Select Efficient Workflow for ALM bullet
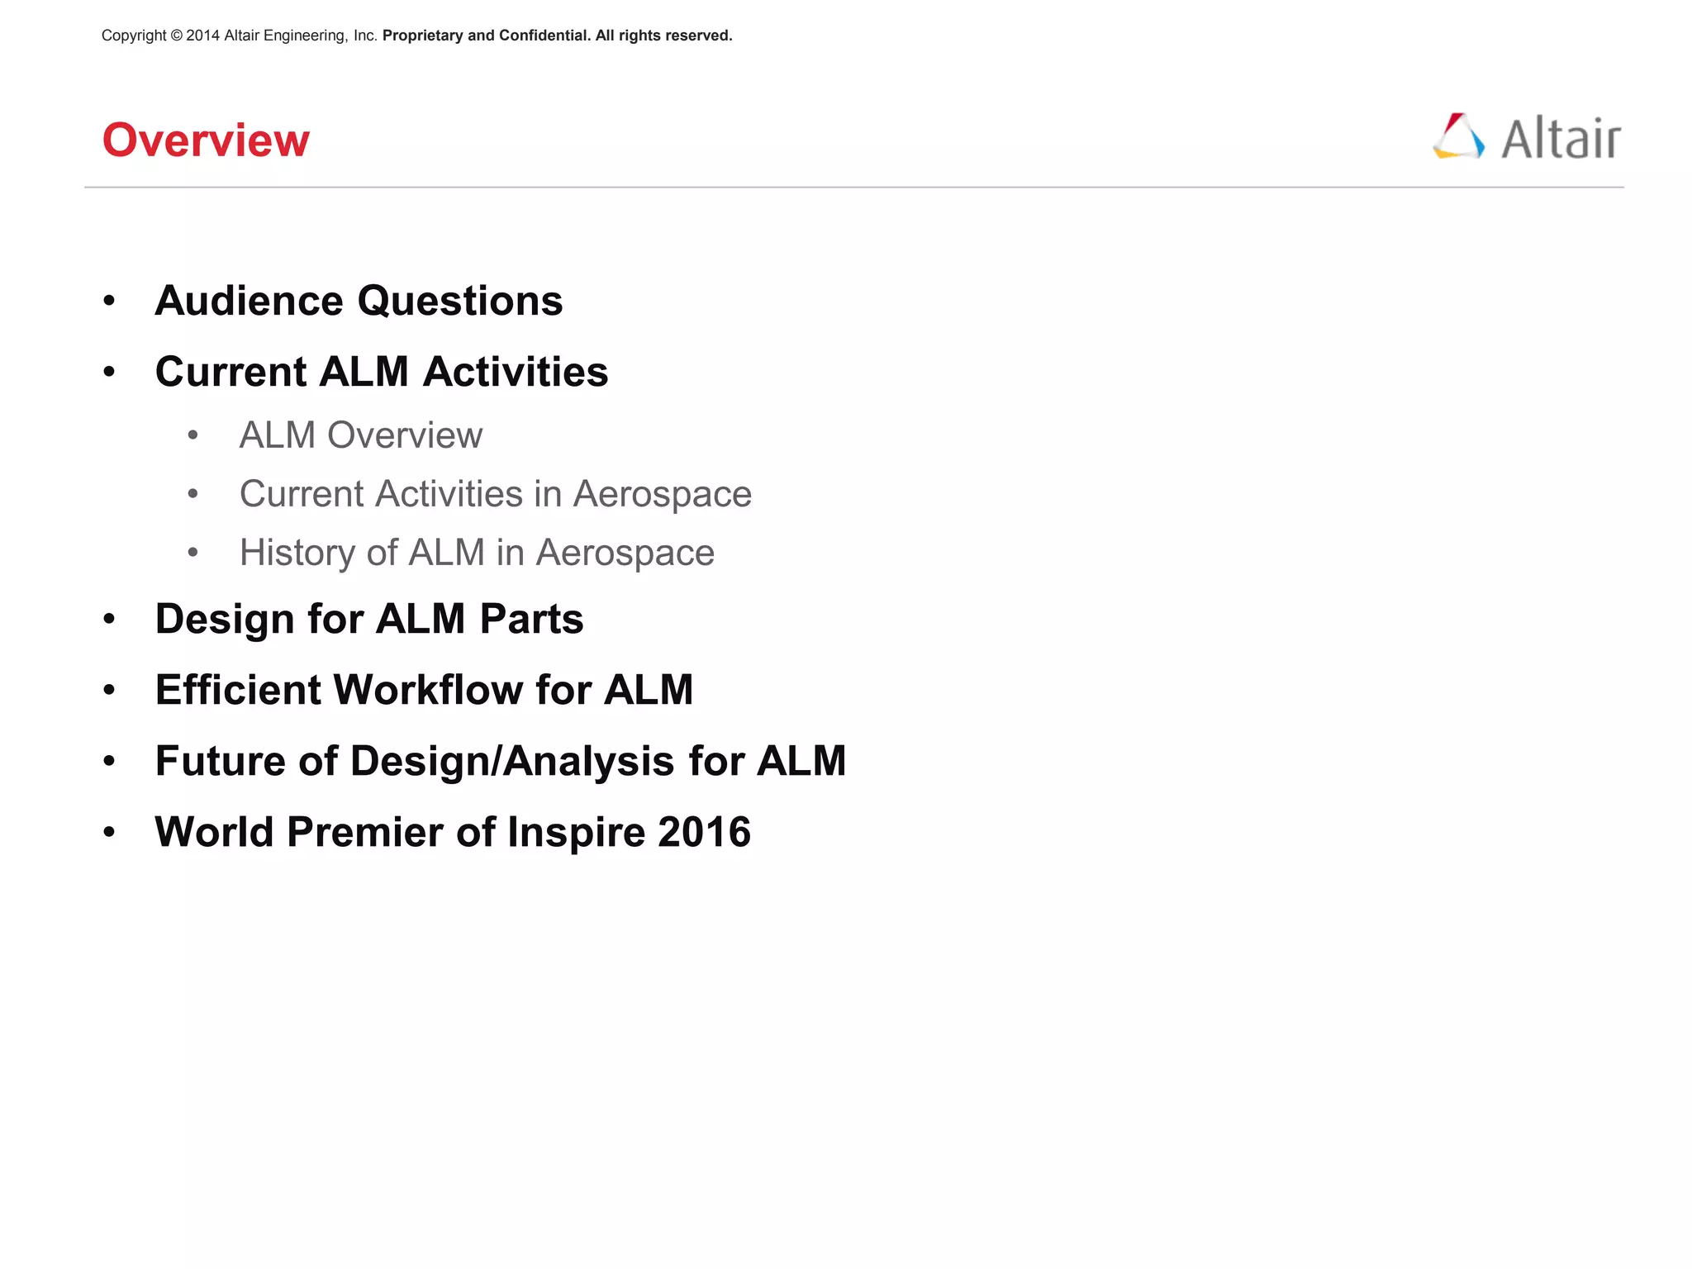Viewport: 1692px width, 1269px height. pyautogui.click(x=424, y=690)
